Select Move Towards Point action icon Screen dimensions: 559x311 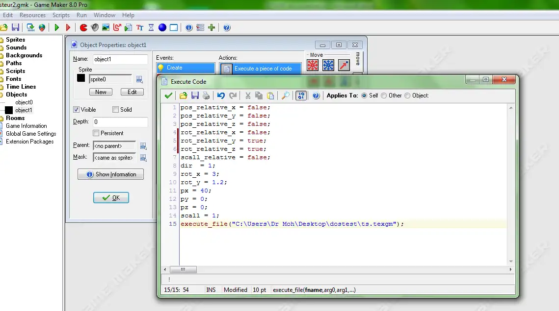344,65
